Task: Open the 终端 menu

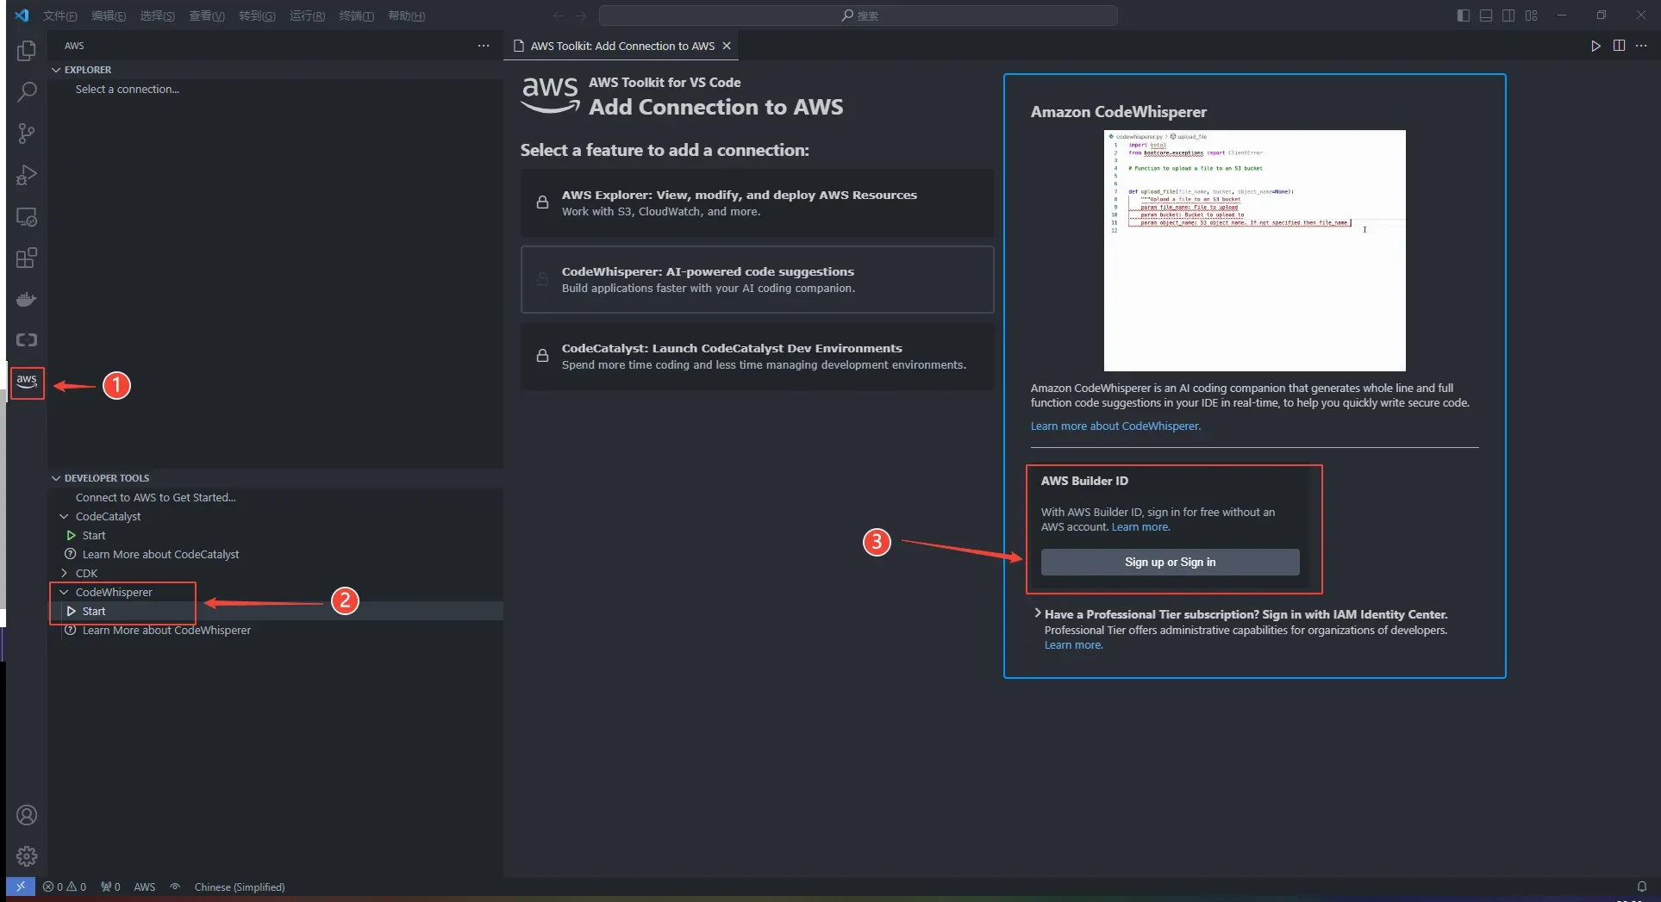Action: (x=357, y=16)
